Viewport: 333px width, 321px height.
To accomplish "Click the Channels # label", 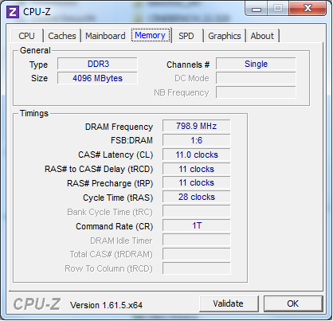I will (x=188, y=65).
